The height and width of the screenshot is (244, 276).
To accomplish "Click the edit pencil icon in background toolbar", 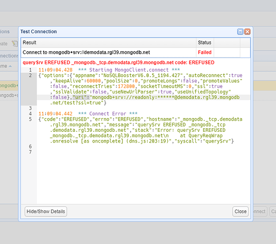I will (x=15, y=43).
